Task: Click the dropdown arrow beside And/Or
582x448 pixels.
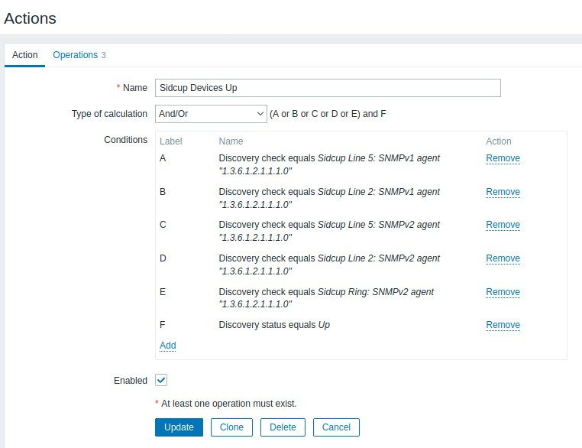Action: click(x=260, y=114)
